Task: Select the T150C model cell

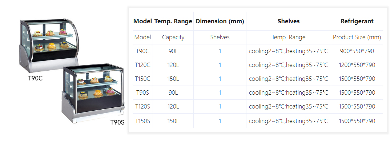Action: coord(142,79)
